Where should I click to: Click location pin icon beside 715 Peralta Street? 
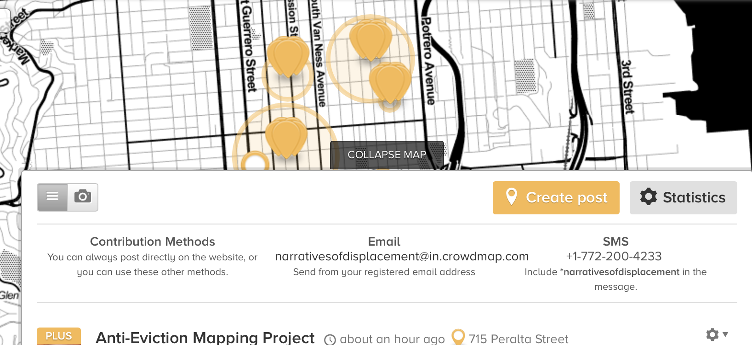point(458,337)
